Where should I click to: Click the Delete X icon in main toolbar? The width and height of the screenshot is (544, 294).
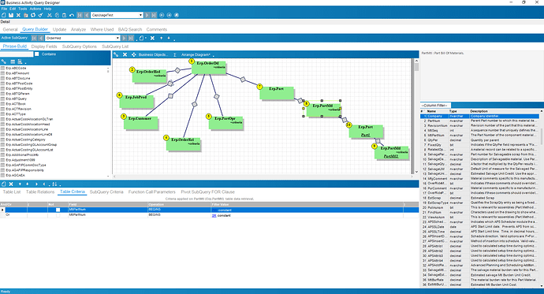[18, 15]
